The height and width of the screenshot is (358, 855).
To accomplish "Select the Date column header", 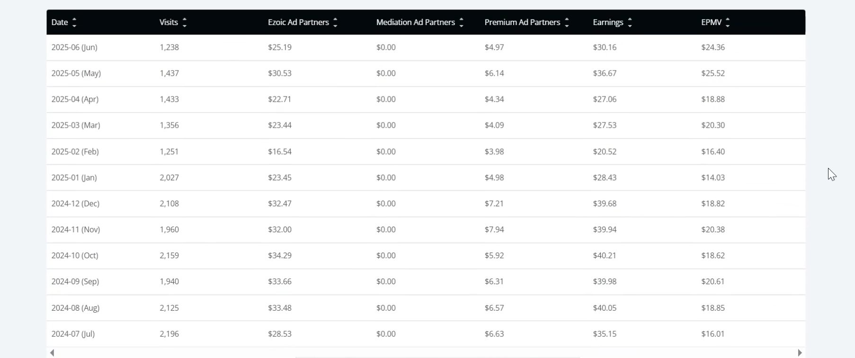I will [x=60, y=22].
